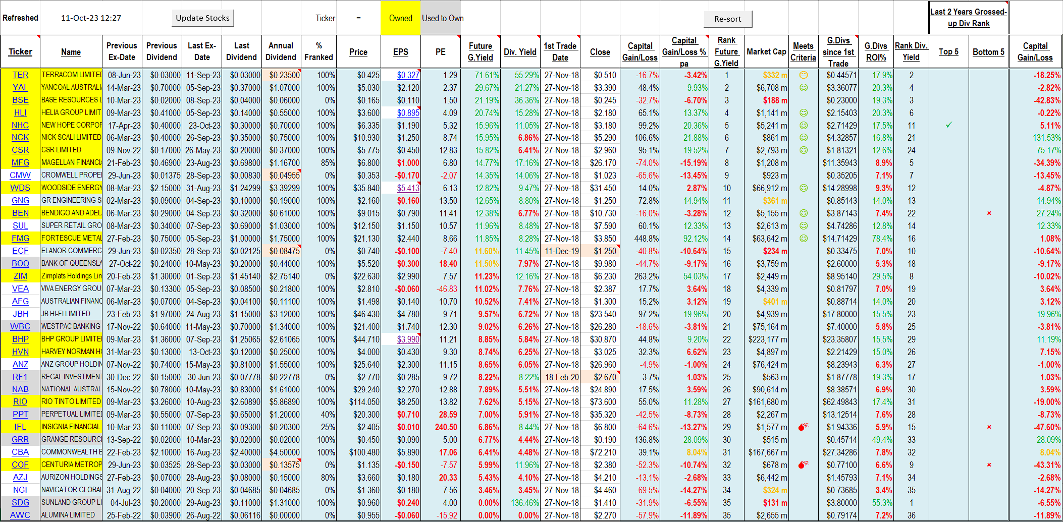Select the gray Used to Own cell
Image resolution: width=1063 pixels, height=522 pixels.
(x=442, y=18)
